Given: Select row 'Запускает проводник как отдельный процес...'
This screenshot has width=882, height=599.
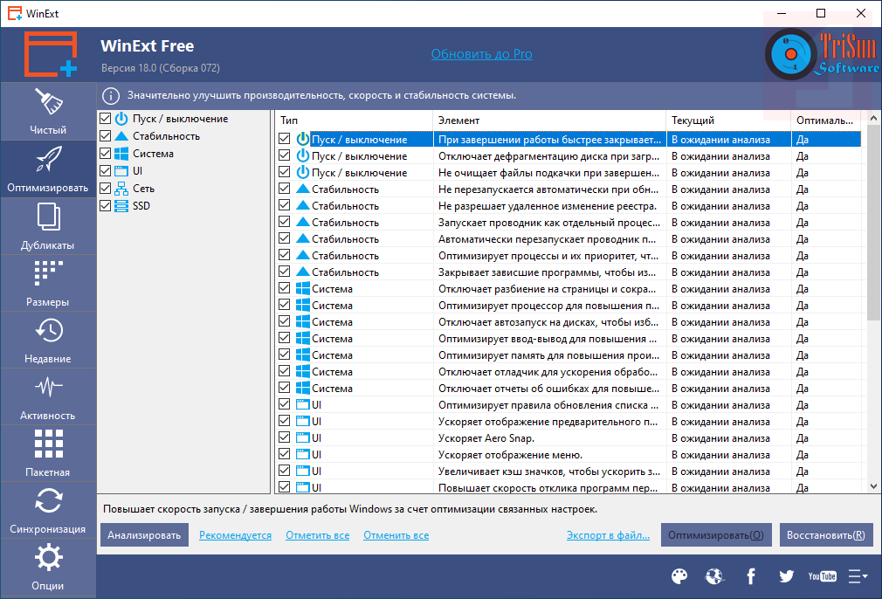Looking at the screenshot, I should click(568, 222).
